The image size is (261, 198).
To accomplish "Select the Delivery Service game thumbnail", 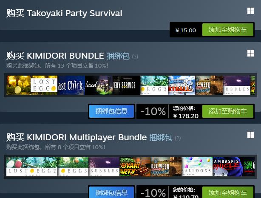I will point(127,85).
